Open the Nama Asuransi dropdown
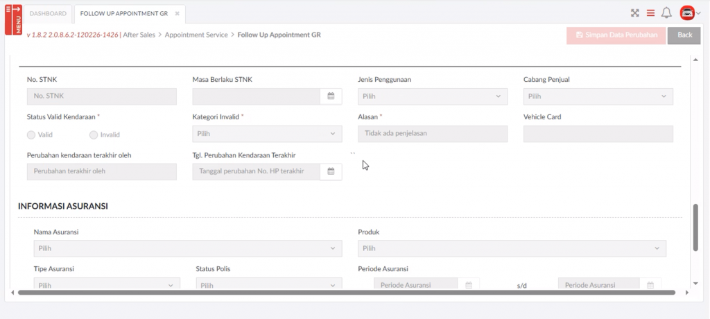 pos(187,248)
